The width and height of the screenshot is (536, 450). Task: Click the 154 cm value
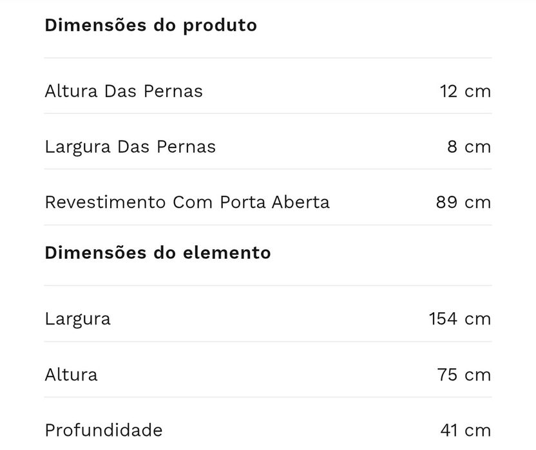click(460, 319)
